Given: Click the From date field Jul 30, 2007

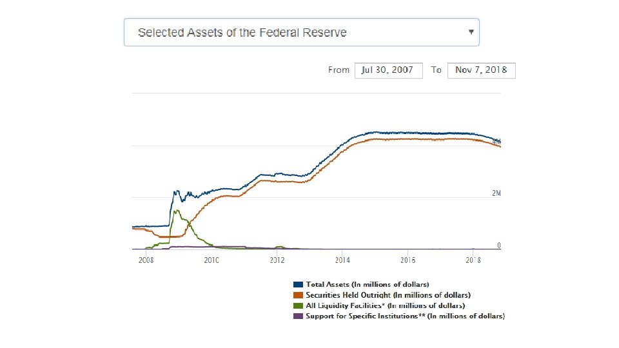Looking at the screenshot, I should pyautogui.click(x=388, y=70).
